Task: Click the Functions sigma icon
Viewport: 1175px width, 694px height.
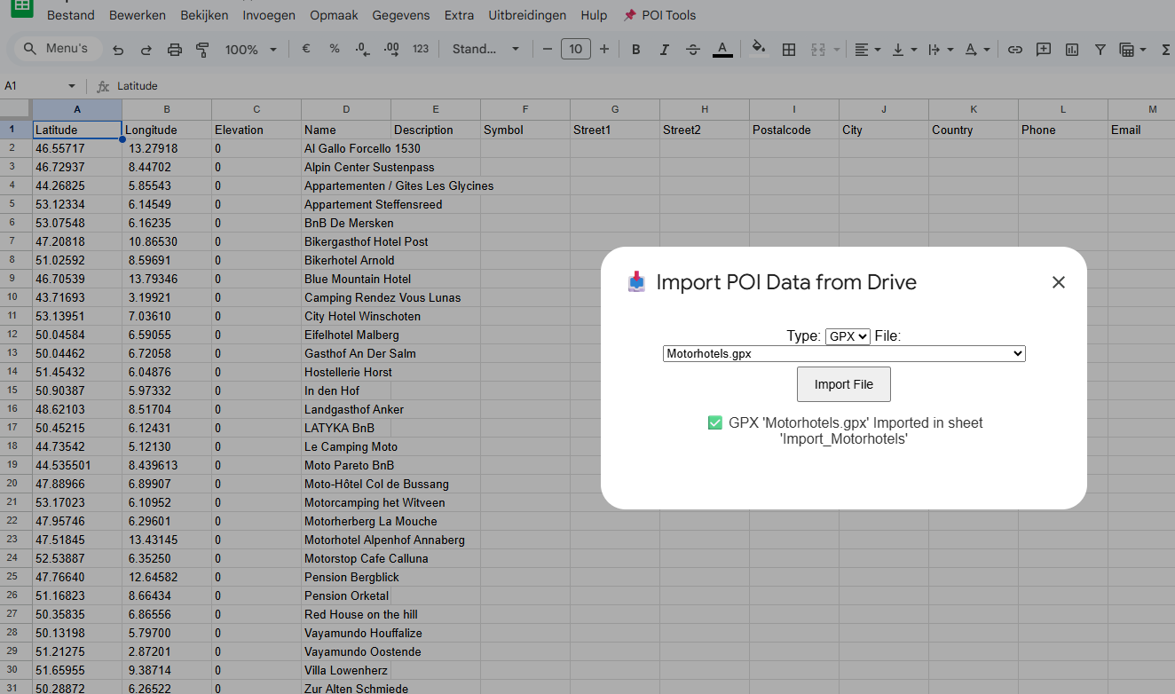Action: (x=1165, y=50)
